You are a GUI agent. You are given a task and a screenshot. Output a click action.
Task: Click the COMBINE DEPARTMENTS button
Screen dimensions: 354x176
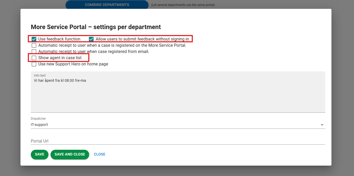[107, 5]
